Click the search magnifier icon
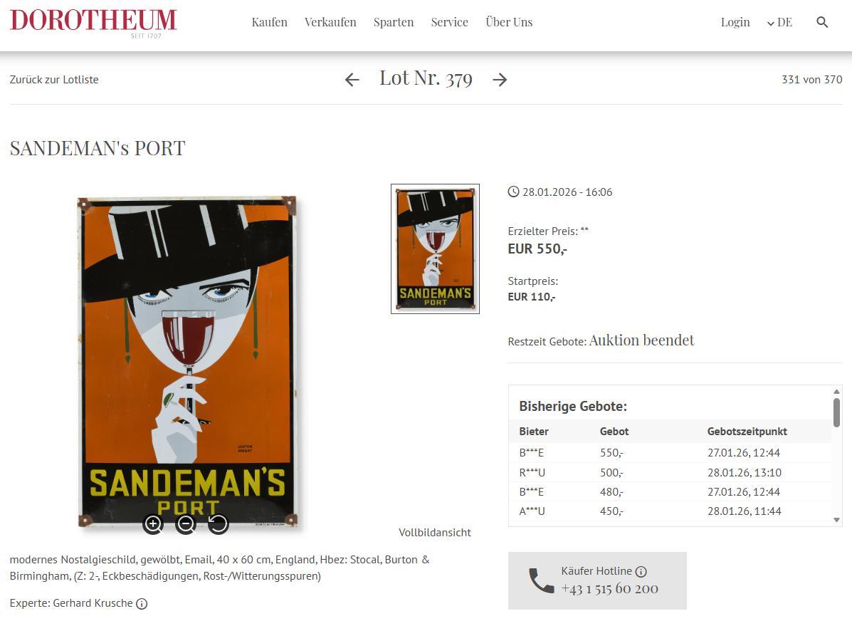 click(822, 22)
